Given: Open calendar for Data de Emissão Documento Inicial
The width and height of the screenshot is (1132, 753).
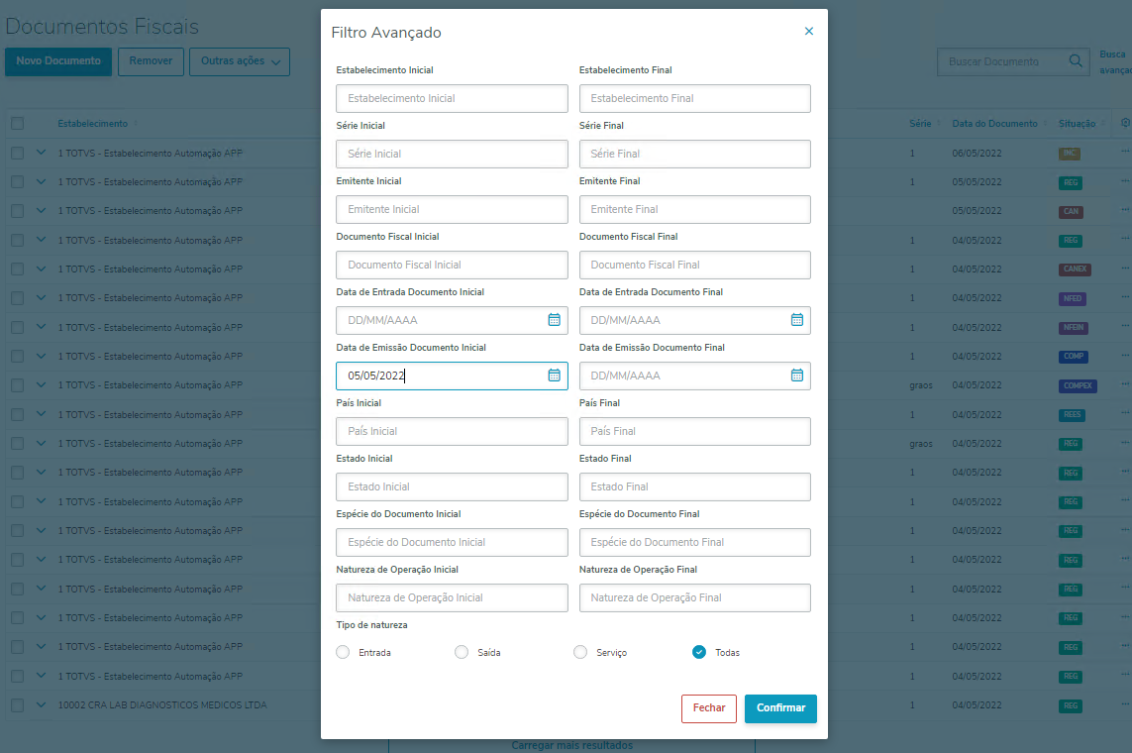Looking at the screenshot, I should click(555, 376).
